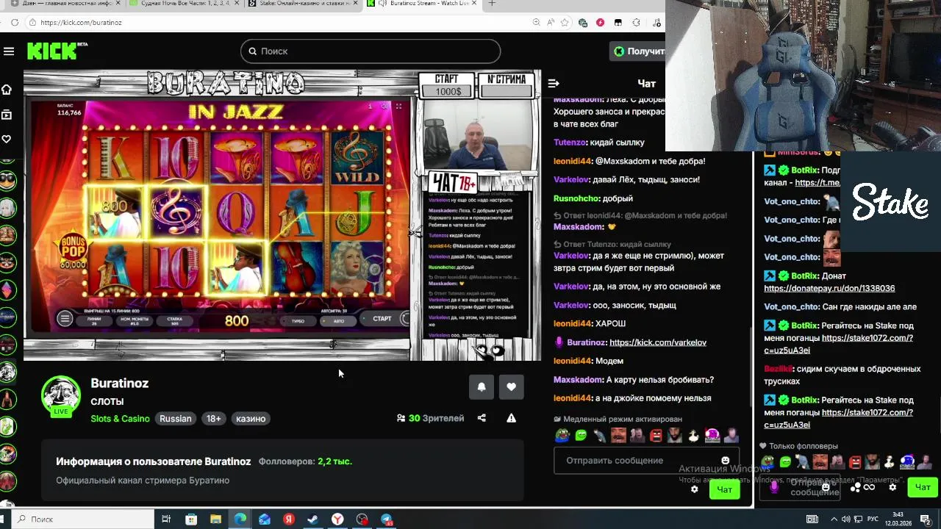Insert the goose emote in left chat
The height and width of the screenshot is (529, 941).
coord(693,436)
